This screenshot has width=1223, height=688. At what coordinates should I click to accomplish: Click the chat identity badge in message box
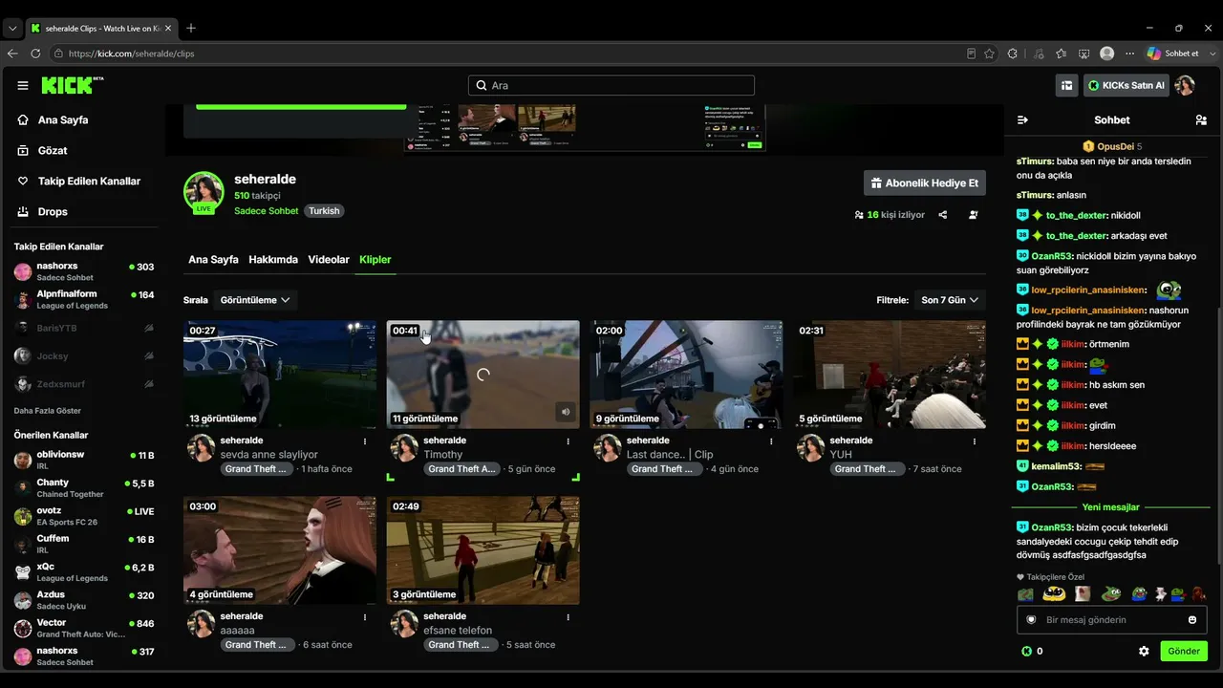(x=1031, y=620)
